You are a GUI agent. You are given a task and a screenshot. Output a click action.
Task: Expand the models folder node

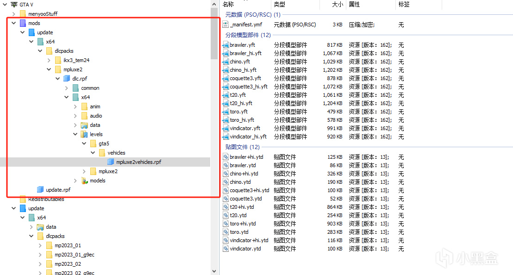tap(75, 181)
